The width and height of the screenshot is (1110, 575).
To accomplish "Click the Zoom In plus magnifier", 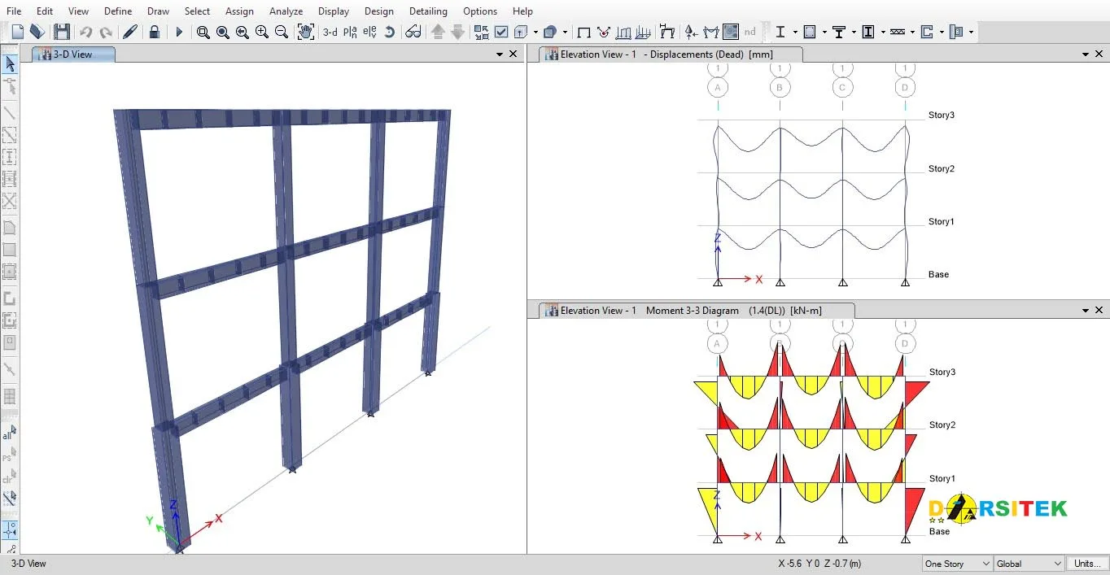I will click(x=261, y=32).
